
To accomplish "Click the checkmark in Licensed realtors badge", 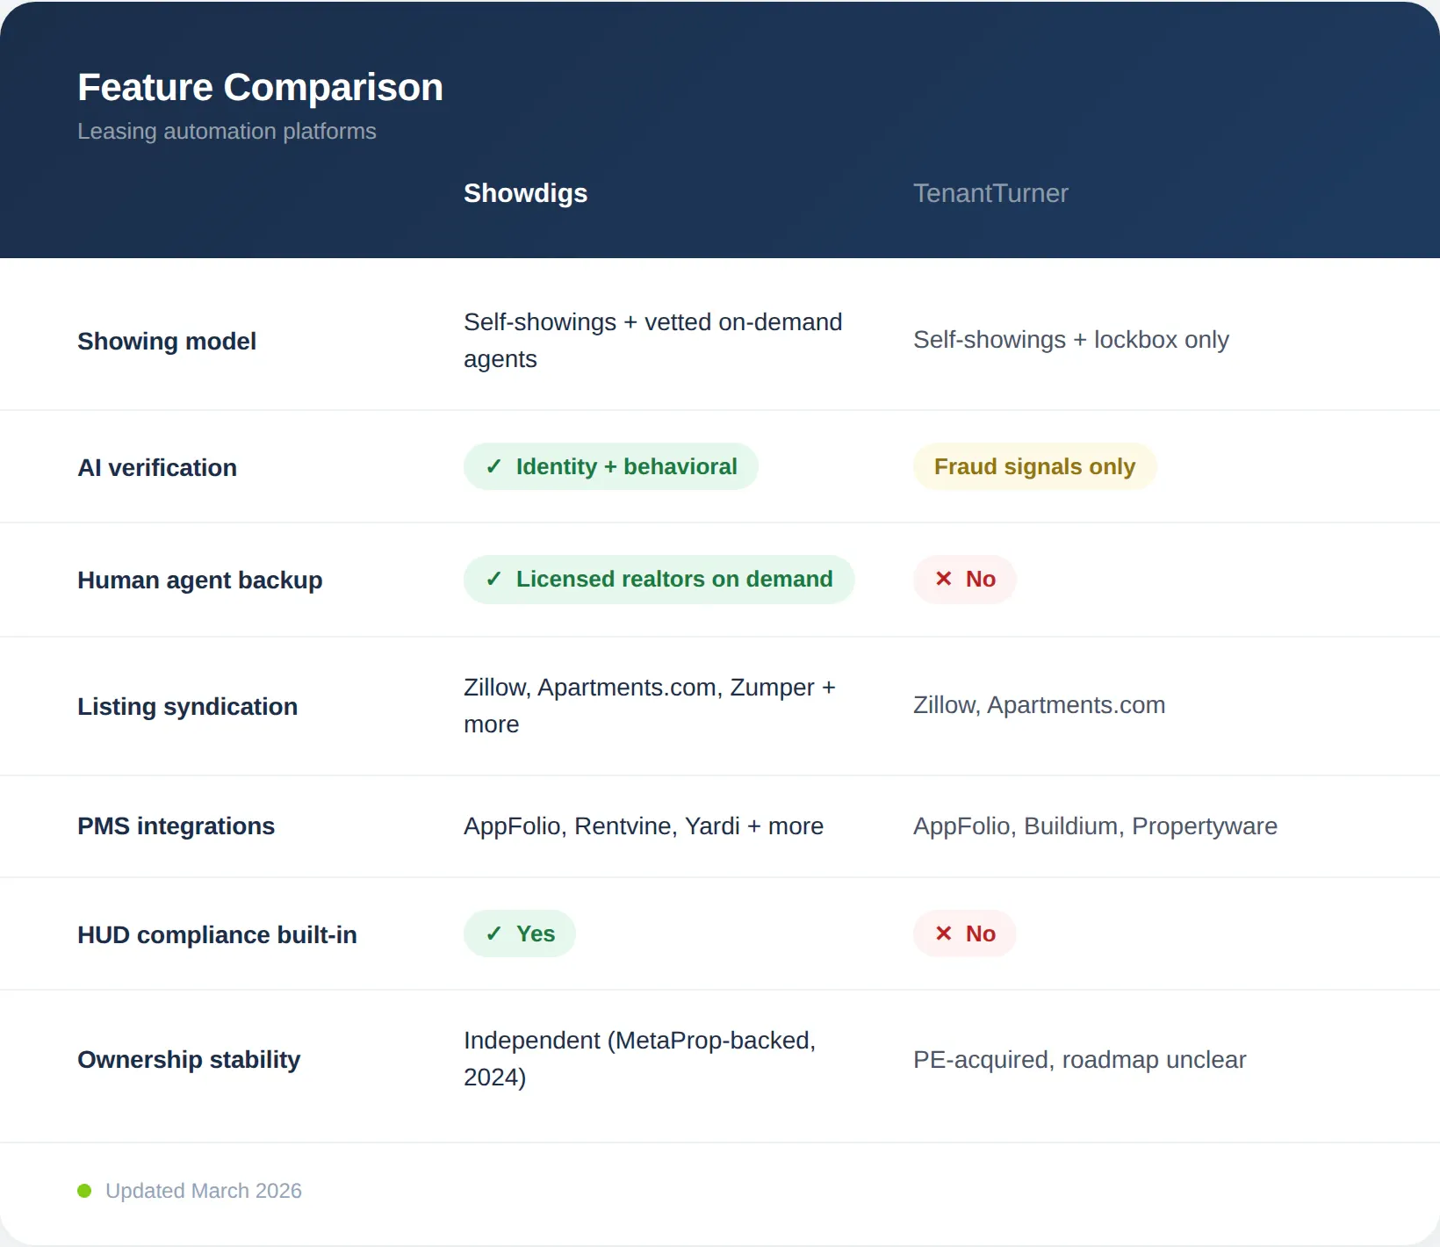I will [x=493, y=579].
